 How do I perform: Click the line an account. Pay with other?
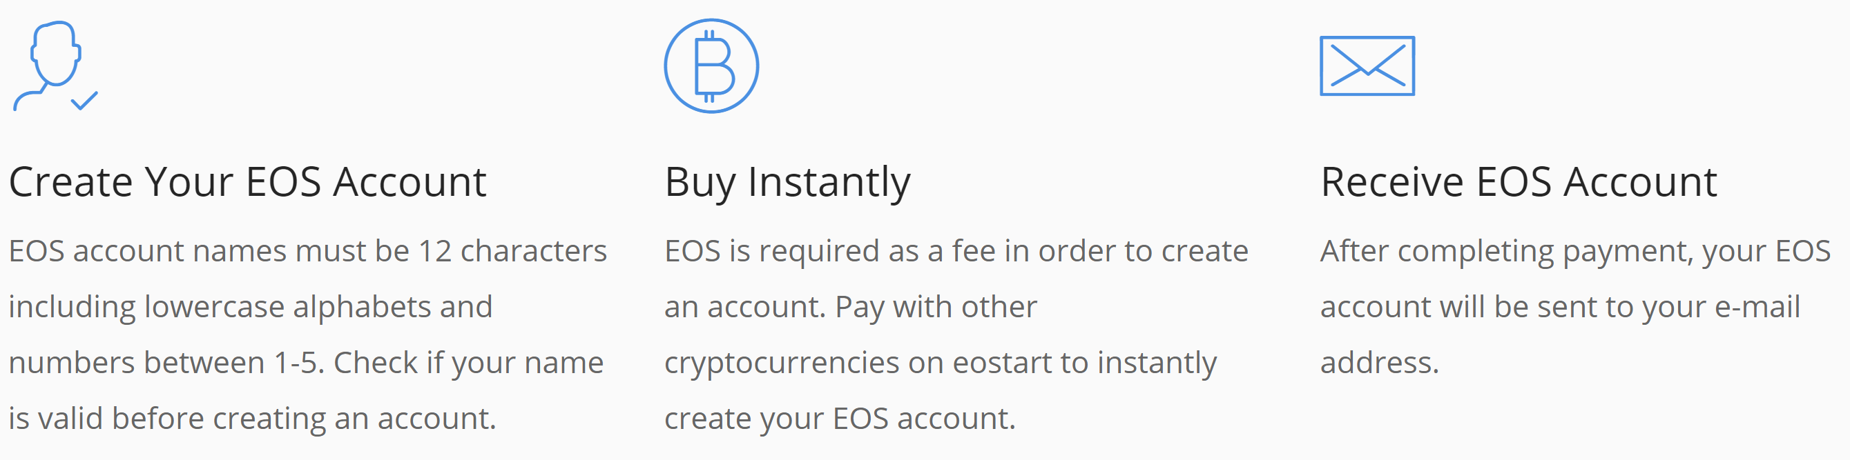click(x=850, y=307)
